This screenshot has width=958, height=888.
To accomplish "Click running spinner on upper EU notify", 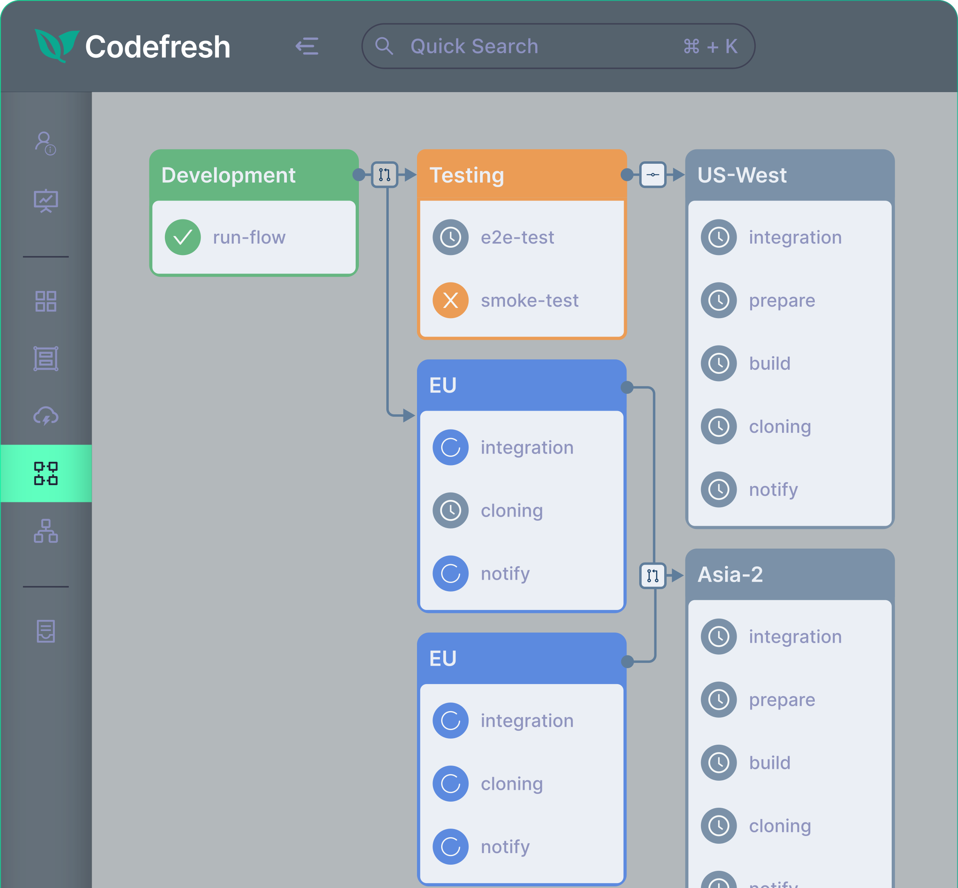I will pos(451,573).
